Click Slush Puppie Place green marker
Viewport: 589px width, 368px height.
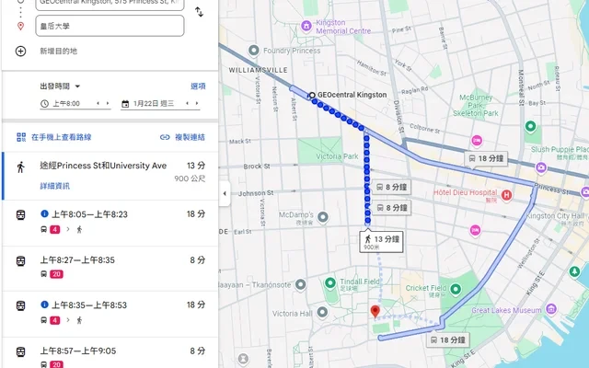[x=530, y=126]
